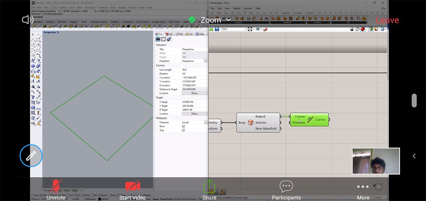
Task: Turn on camera with Start Video
Action: (x=132, y=186)
